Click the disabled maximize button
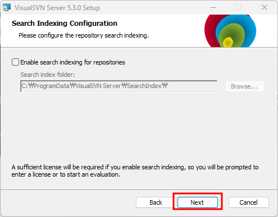Screen dimensions: 278x217 pos(239,8)
